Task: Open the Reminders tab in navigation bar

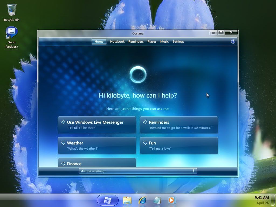Action: [136, 42]
